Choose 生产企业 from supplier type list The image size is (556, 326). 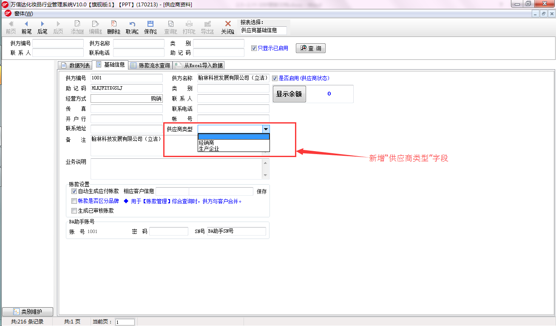click(234, 149)
